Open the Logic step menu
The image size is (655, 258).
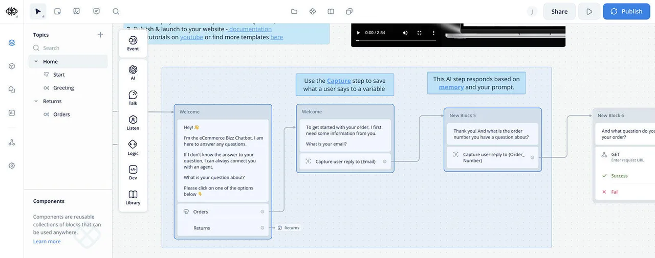pyautogui.click(x=133, y=148)
